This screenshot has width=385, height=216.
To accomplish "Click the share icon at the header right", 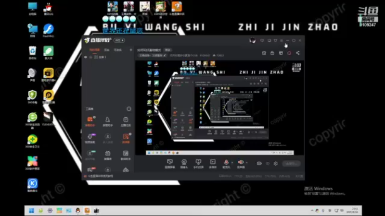I will [297, 53].
